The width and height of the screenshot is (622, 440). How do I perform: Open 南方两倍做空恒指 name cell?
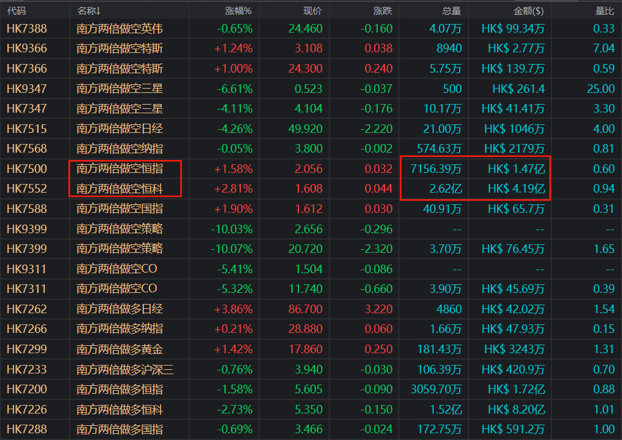click(x=119, y=169)
